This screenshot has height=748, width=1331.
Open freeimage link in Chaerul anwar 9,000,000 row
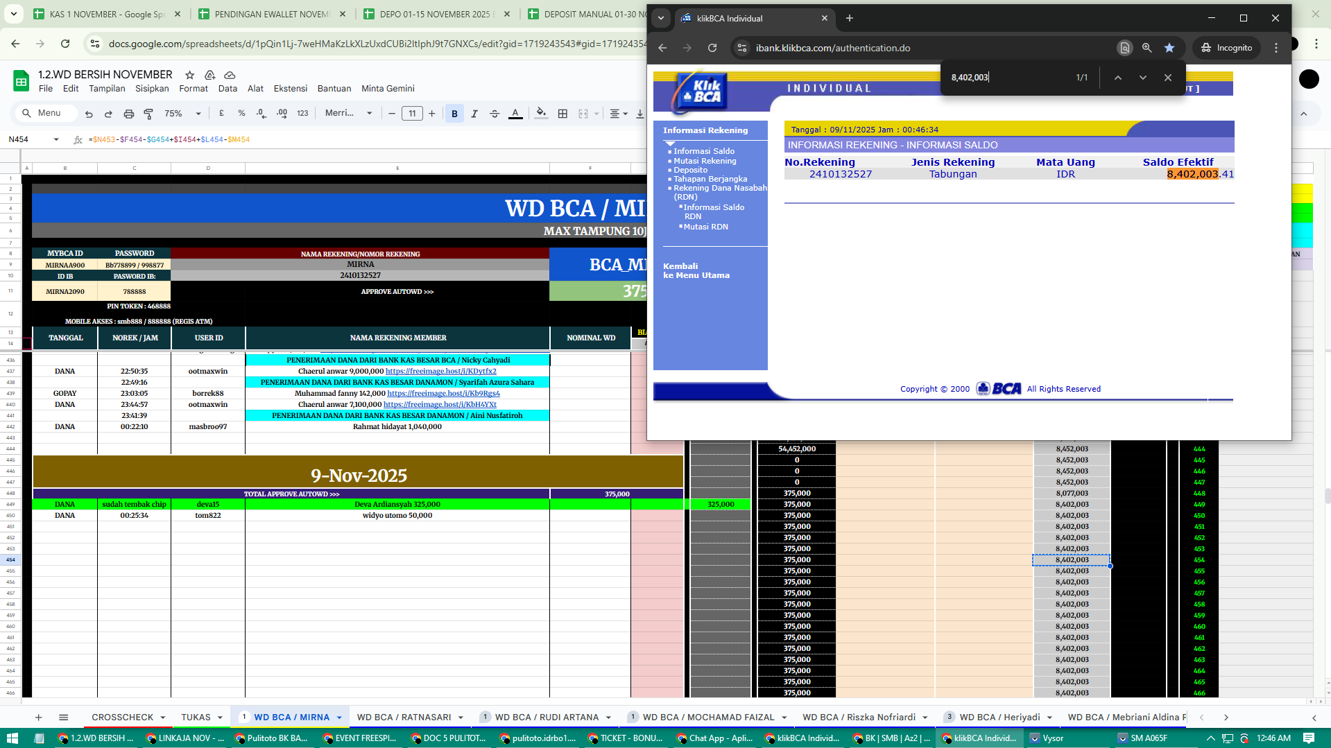(441, 371)
